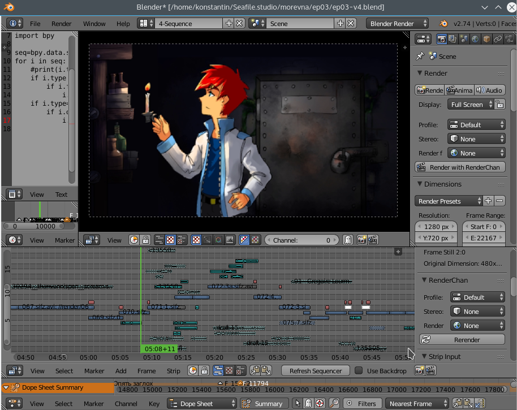This screenshot has width=517, height=410.
Task: Collapse the Dimensions panel
Action: (x=420, y=184)
